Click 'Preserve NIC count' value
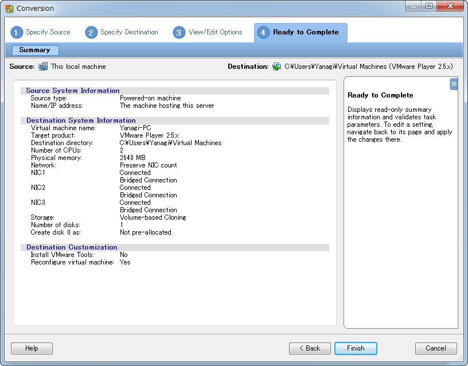The height and width of the screenshot is (366, 468). click(x=149, y=165)
